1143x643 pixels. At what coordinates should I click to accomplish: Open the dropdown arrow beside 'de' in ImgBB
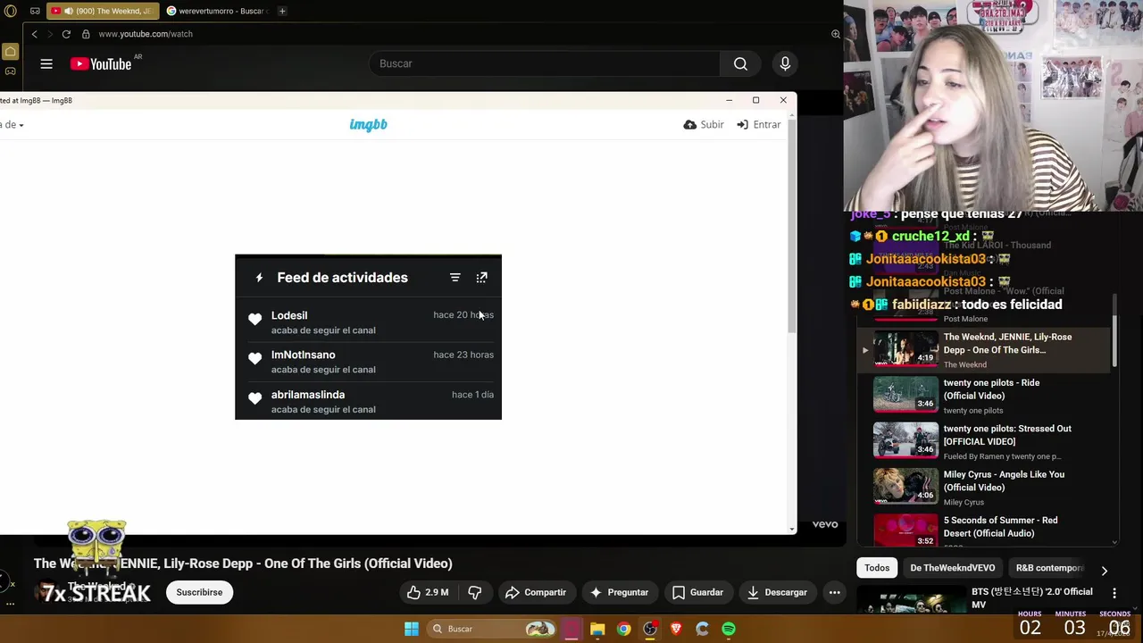21,125
